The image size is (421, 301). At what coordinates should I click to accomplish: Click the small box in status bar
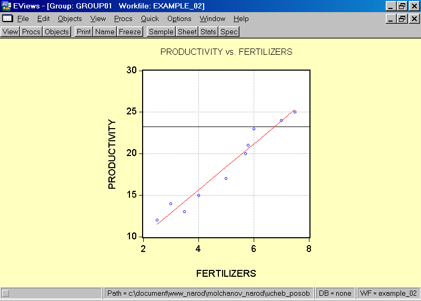pyautogui.click(x=5, y=293)
